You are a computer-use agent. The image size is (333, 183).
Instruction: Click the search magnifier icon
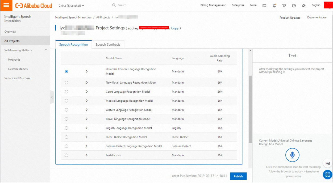(x=114, y=5)
